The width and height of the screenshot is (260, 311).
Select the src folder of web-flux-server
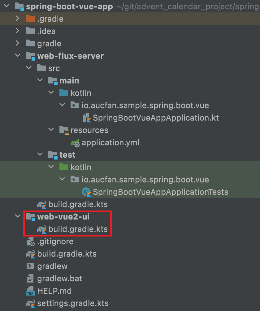point(41,68)
